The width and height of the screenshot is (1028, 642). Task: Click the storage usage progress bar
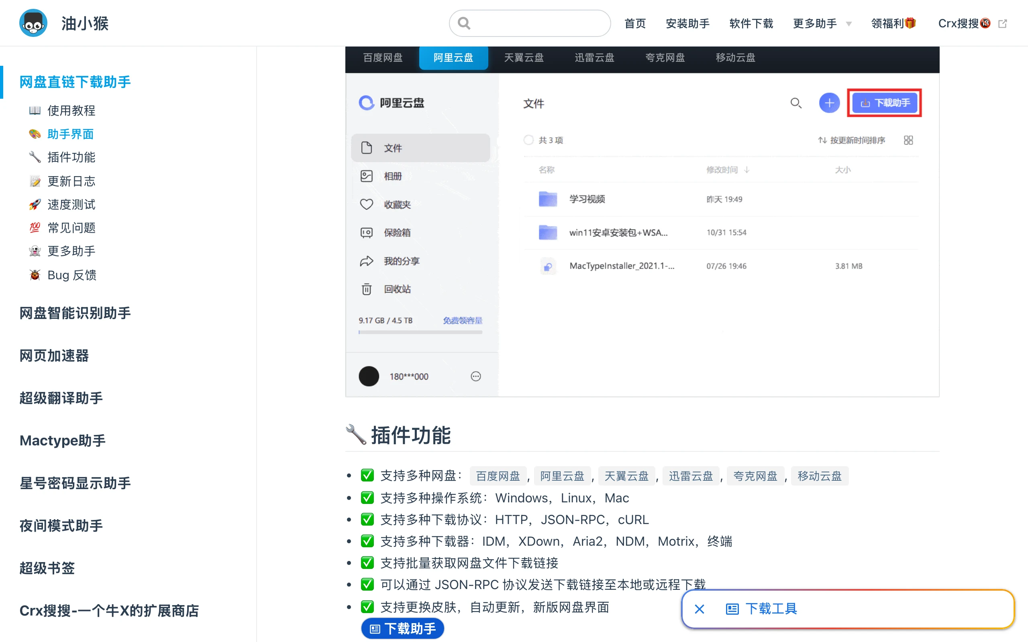pos(420,333)
